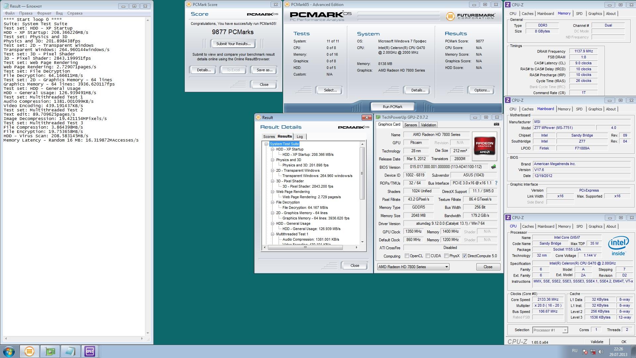Open SPD tab in CPU-Z Memory window
The image size is (636, 358).
click(579, 14)
